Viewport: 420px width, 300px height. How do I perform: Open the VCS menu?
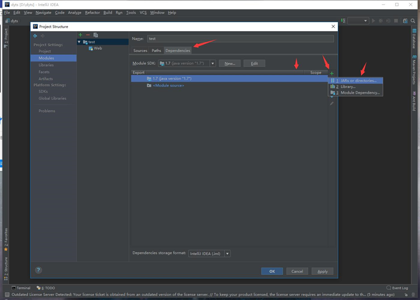[x=143, y=13]
